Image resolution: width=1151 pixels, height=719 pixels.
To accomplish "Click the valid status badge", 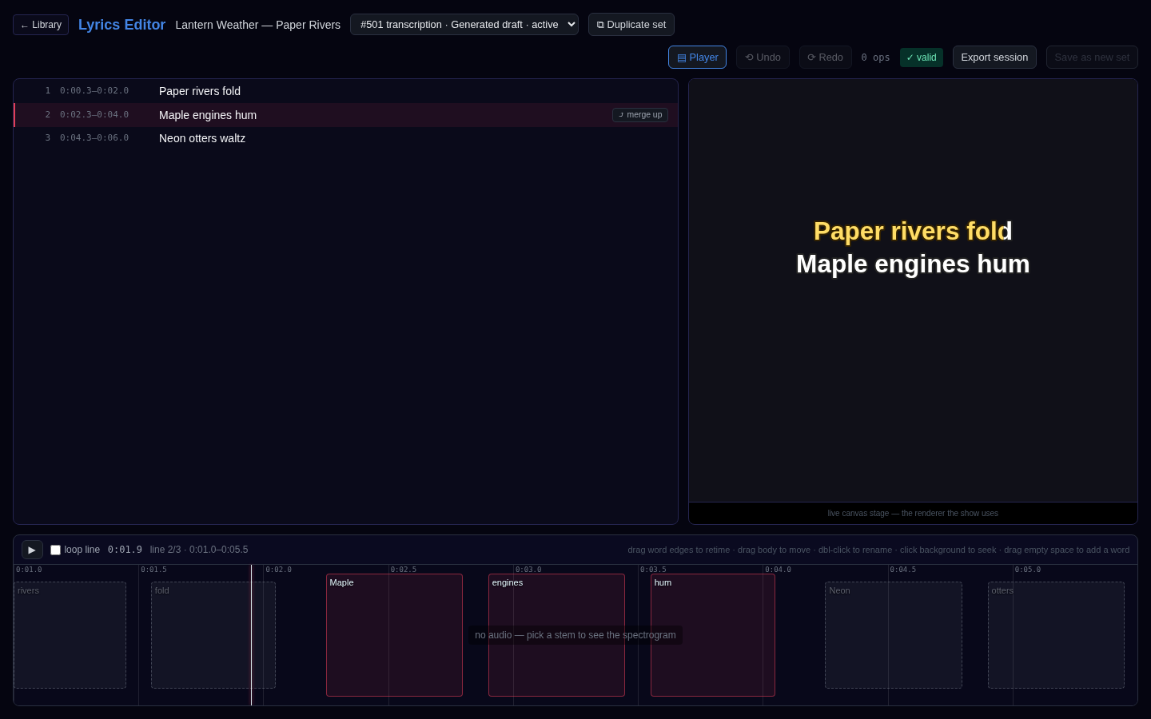I will [x=922, y=58].
